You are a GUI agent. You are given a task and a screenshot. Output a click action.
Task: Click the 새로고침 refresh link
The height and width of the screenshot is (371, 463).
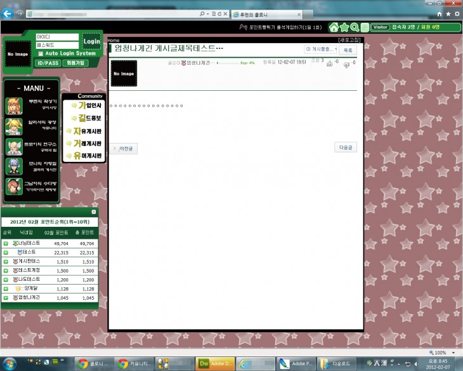click(x=349, y=40)
